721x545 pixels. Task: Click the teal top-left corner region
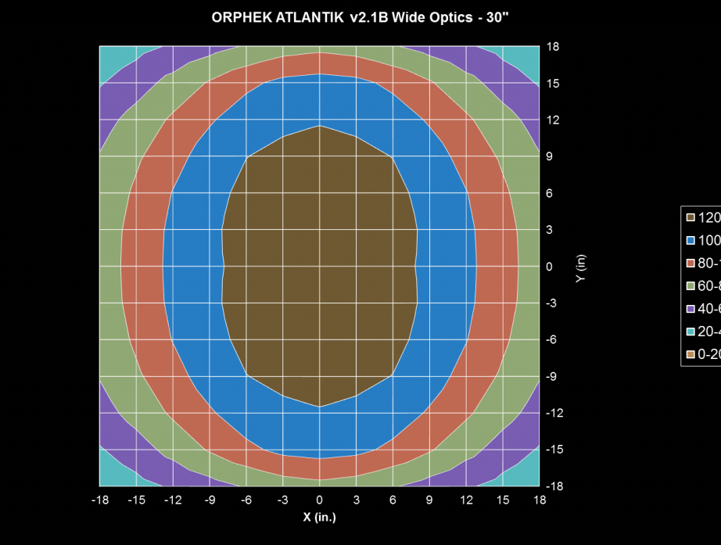(111, 57)
